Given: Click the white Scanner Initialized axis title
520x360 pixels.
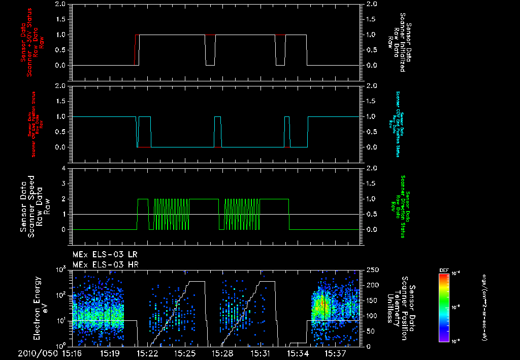Looking at the screenshot, I should pyautogui.click(x=400, y=42).
